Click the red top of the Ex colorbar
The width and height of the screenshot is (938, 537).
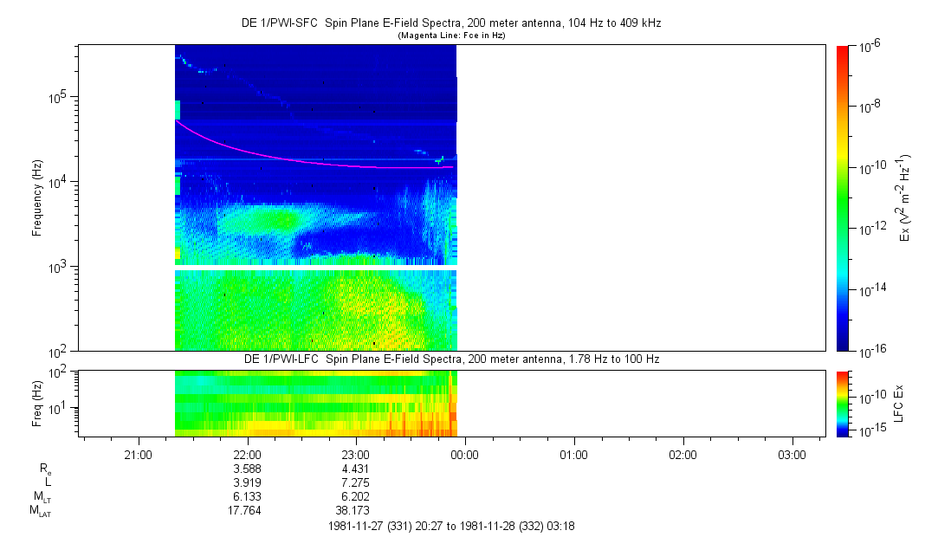(842, 54)
